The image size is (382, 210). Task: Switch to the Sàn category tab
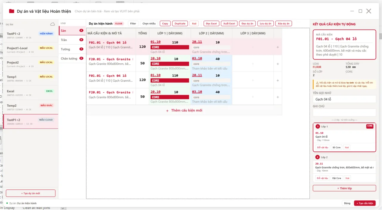tap(72, 31)
